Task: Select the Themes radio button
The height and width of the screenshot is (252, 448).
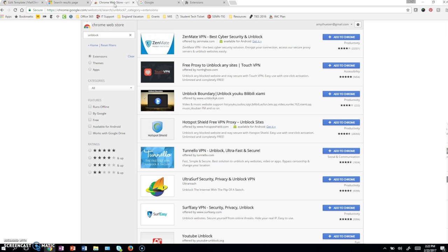Action: (90, 63)
